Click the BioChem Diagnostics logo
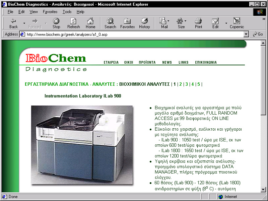 pyautogui.click(x=56, y=63)
